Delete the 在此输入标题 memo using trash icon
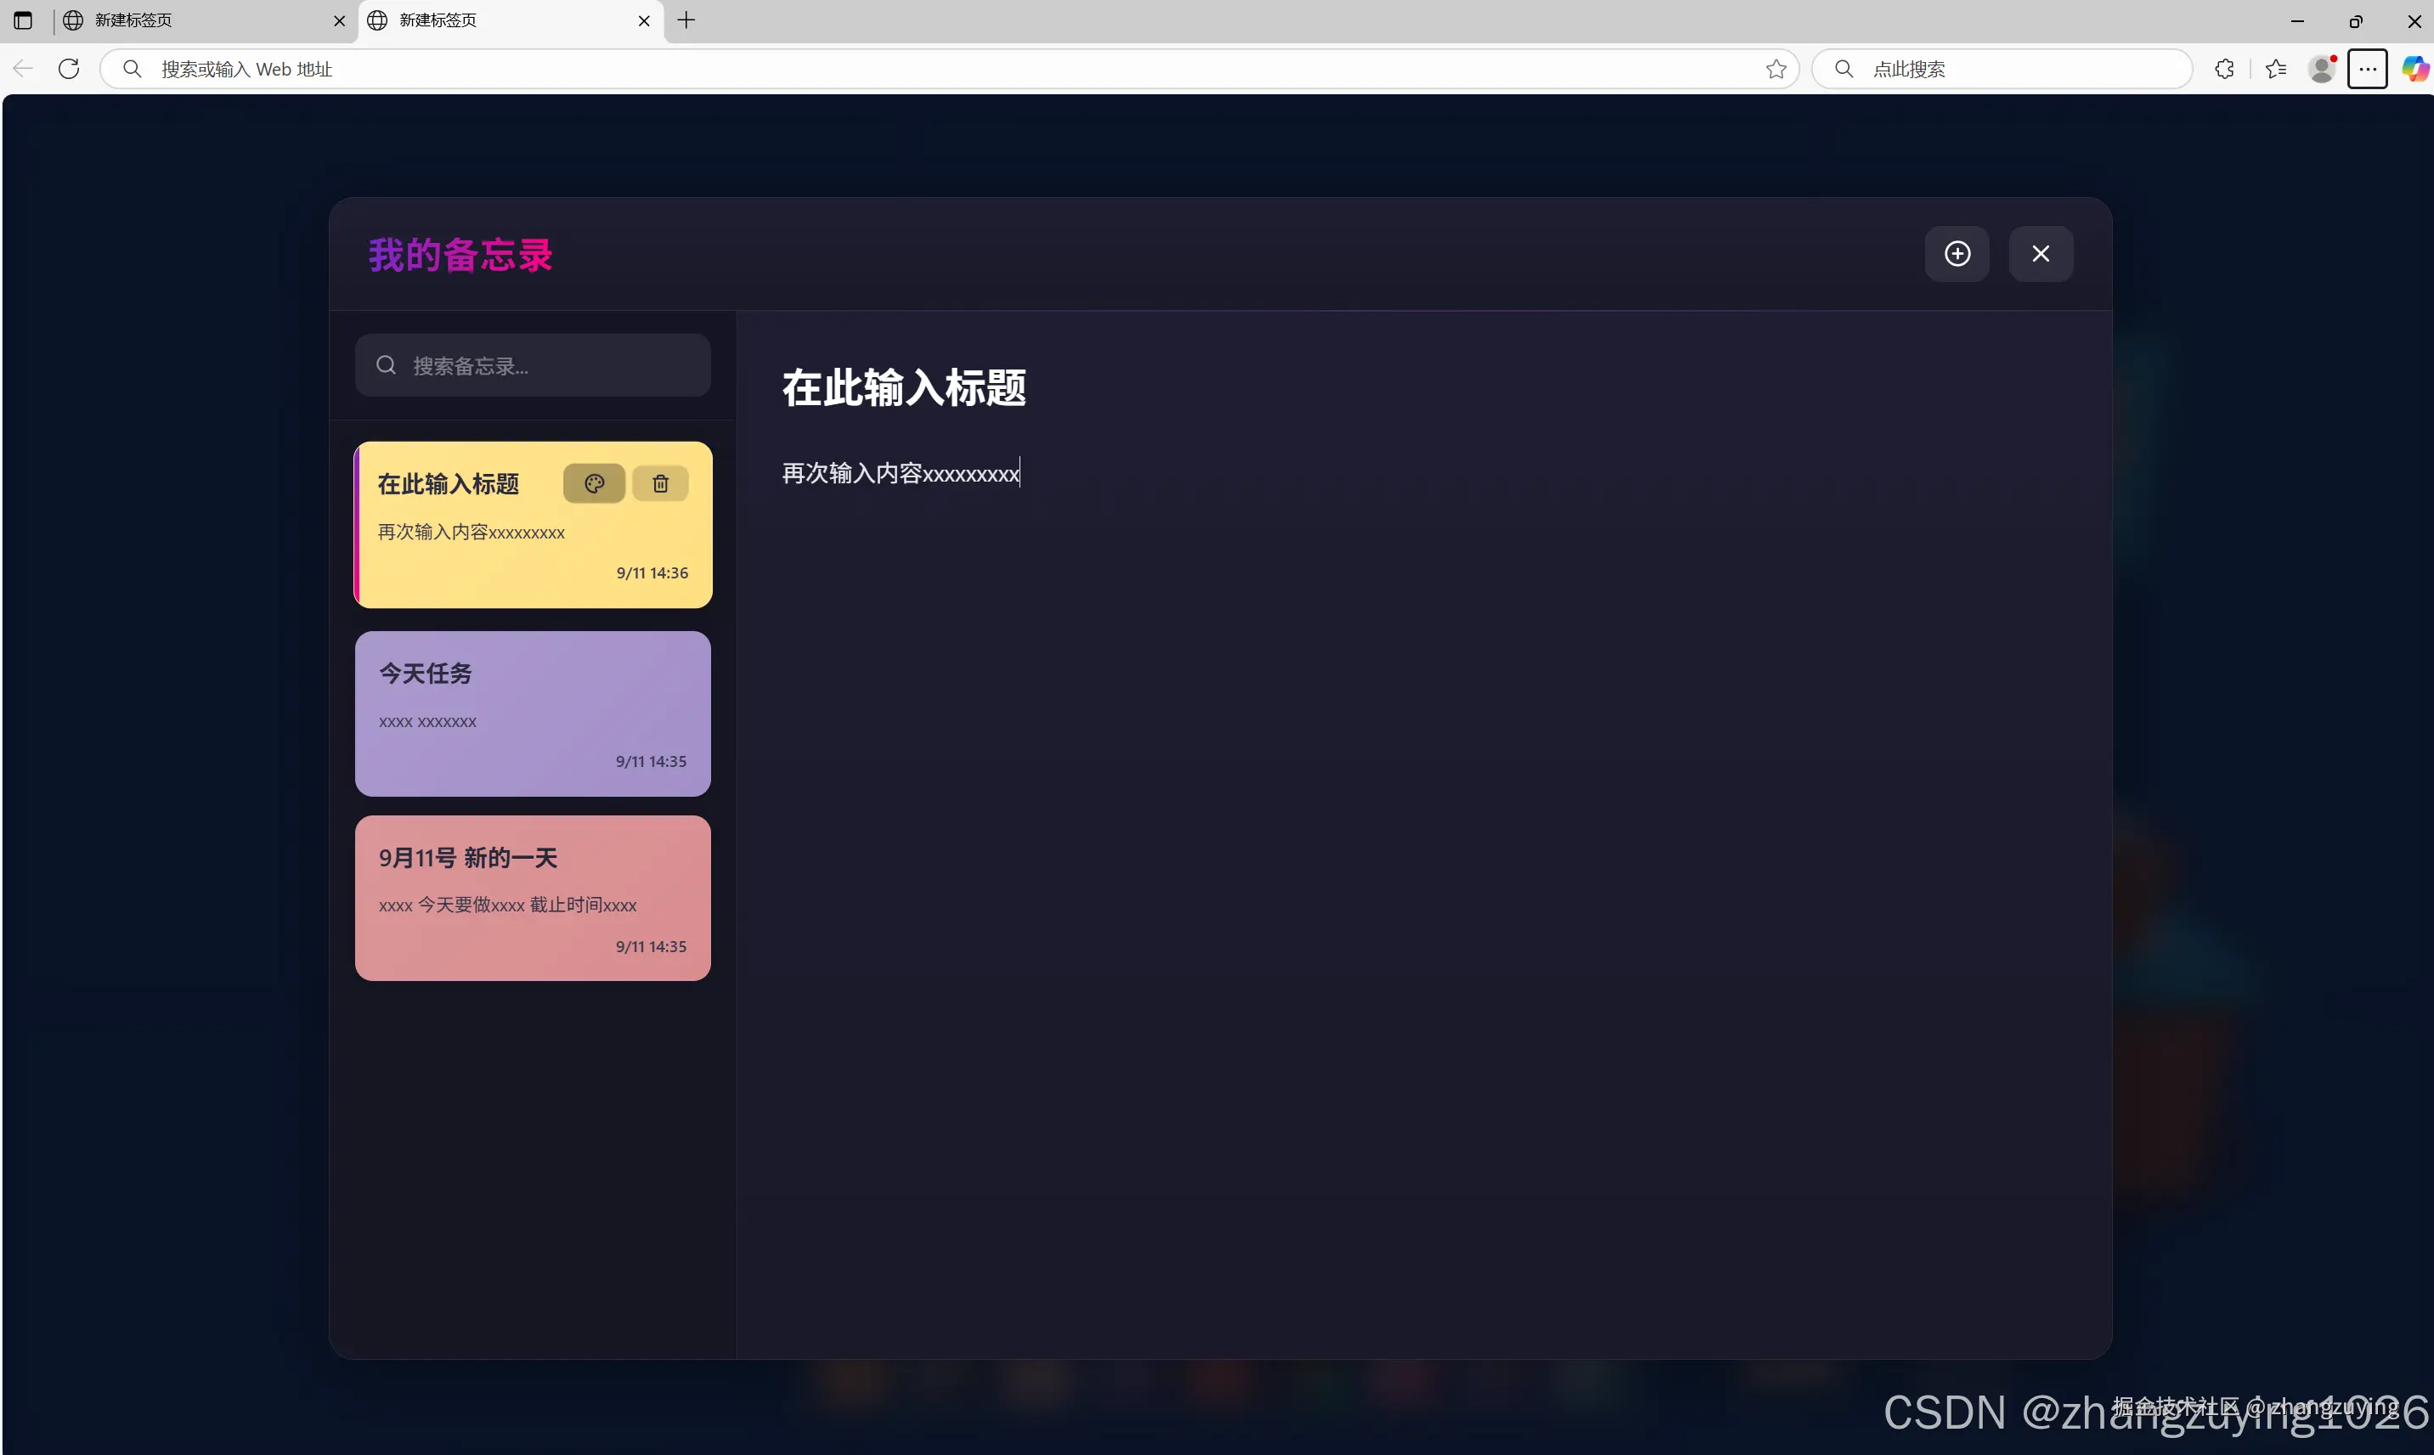Viewport: 2434px width, 1455px height. [x=660, y=482]
